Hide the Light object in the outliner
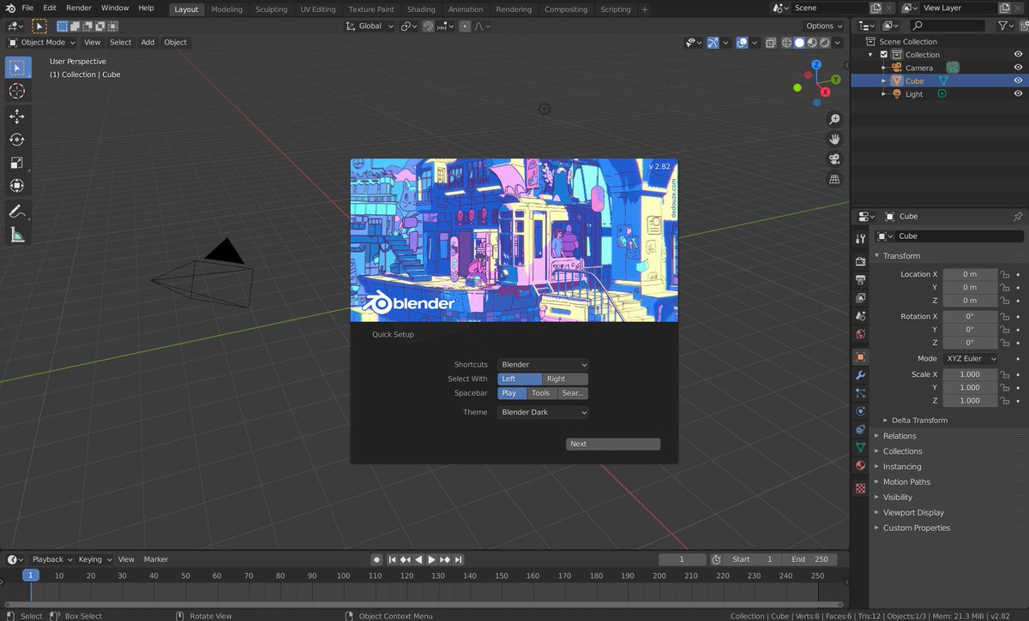 (x=1019, y=93)
